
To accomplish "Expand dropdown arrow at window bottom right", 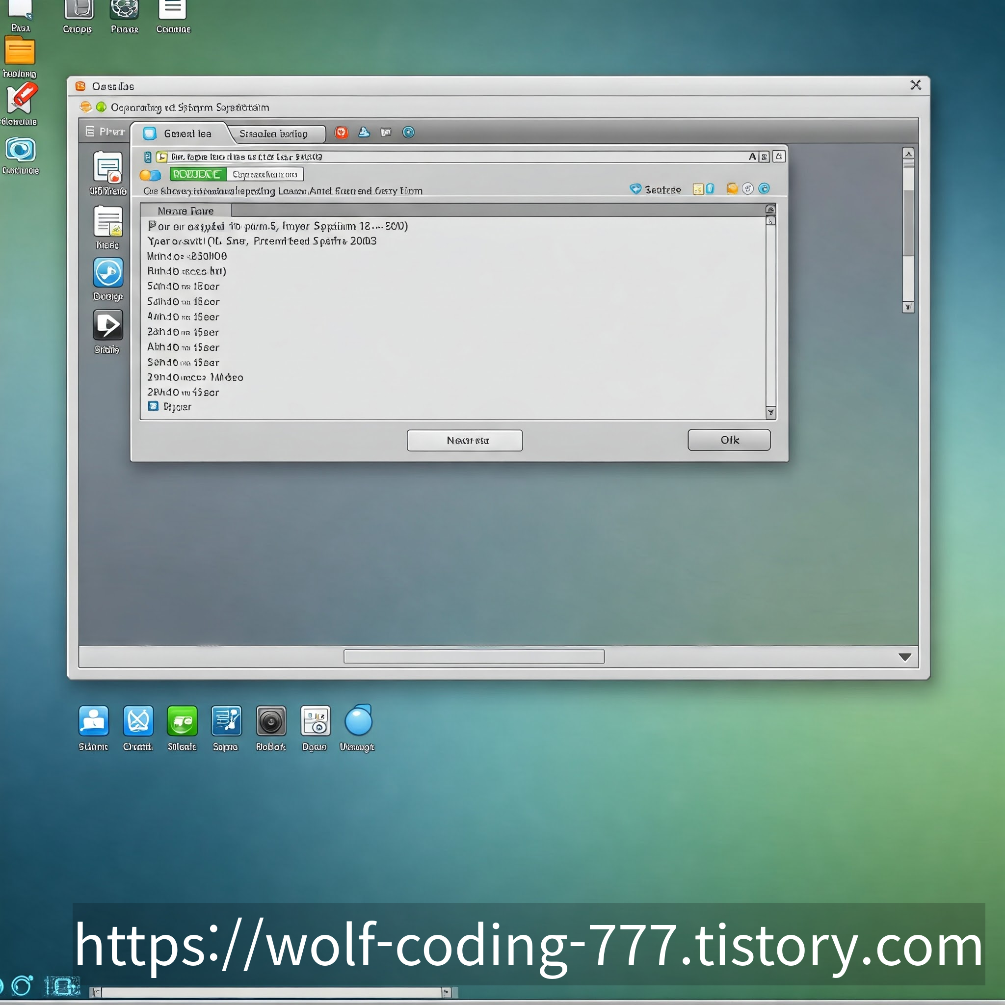I will 904,657.
